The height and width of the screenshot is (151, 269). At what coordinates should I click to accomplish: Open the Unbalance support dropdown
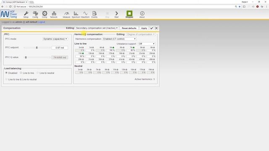click(x=147, y=44)
